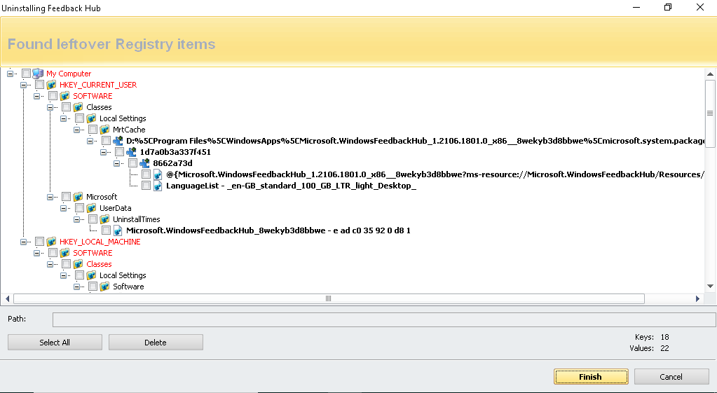Click the Cancel button

tap(671, 377)
